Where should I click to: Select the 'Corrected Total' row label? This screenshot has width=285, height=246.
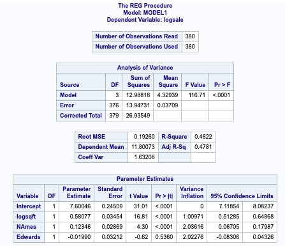coord(81,116)
